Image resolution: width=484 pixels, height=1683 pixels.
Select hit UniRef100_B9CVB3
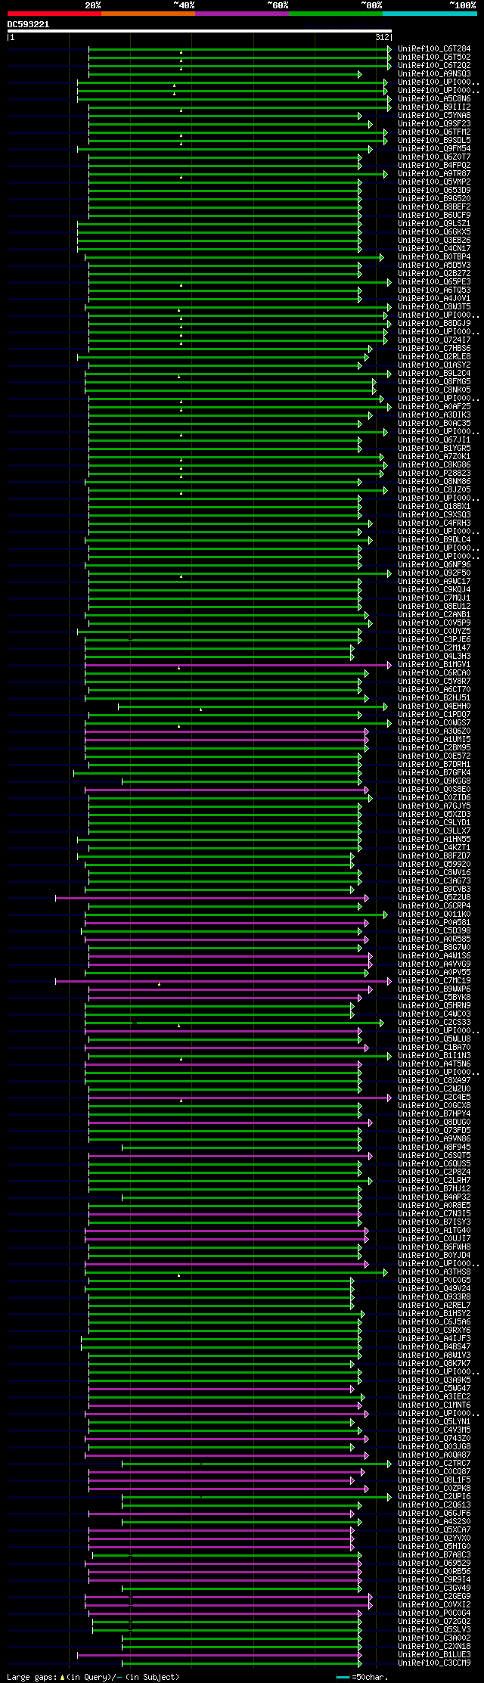click(434, 890)
